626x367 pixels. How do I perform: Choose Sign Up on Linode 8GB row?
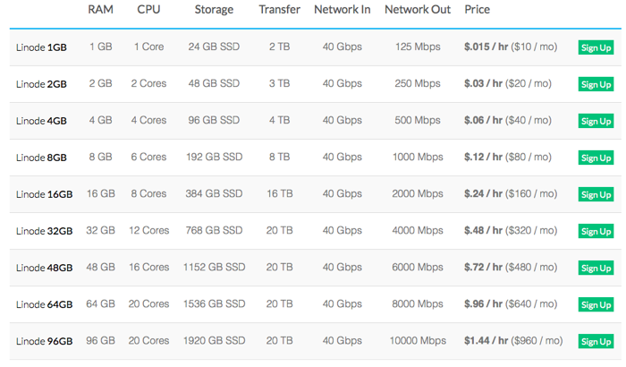point(596,158)
